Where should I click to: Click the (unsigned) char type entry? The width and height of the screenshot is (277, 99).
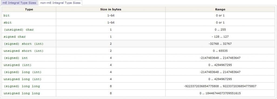tap(19, 30)
